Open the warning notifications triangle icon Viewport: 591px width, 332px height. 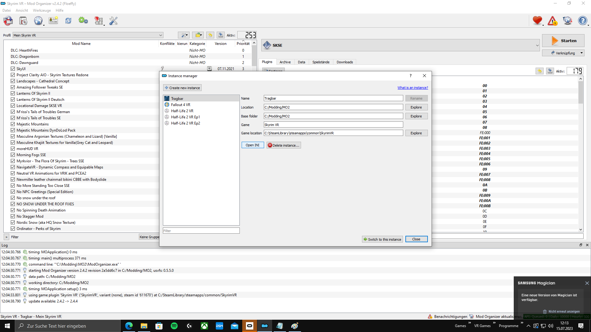[552, 21]
